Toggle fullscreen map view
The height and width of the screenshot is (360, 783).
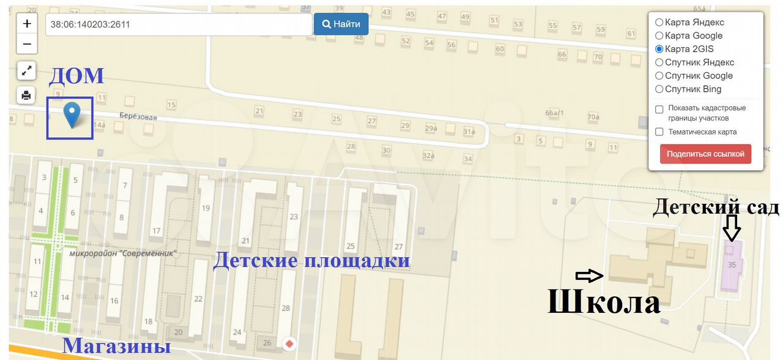pyautogui.click(x=26, y=70)
